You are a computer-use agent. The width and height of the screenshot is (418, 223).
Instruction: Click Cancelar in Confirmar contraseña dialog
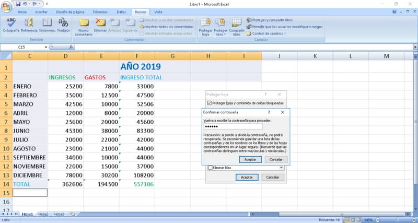tap(276, 160)
